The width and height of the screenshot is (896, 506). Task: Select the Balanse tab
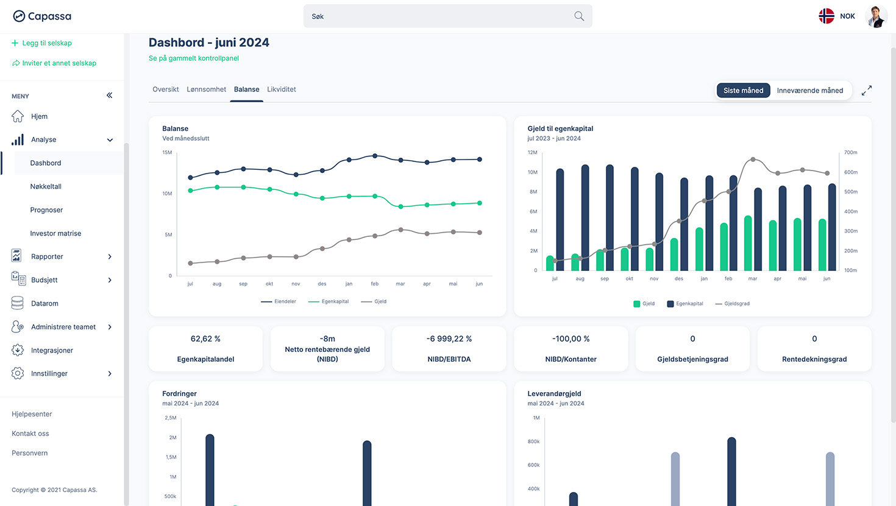(247, 90)
